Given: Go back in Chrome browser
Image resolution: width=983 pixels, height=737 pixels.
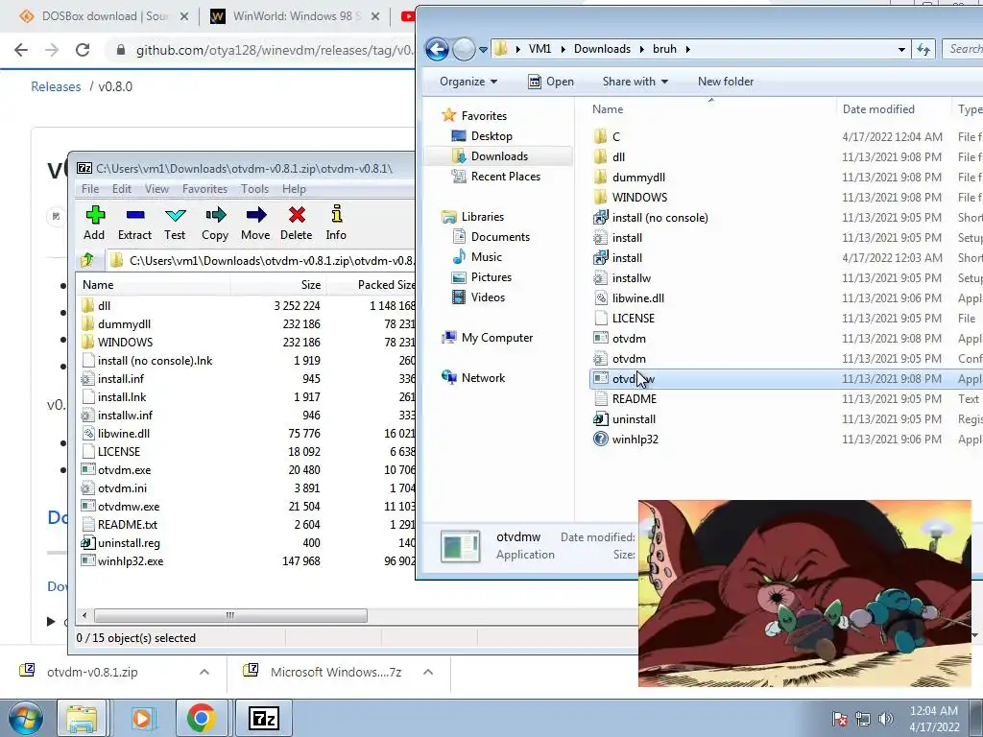Looking at the screenshot, I should click(21, 50).
